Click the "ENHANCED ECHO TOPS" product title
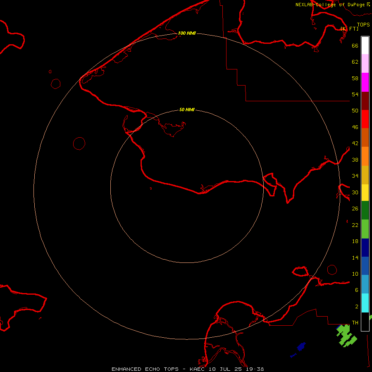372x372 pixels. (x=145, y=369)
